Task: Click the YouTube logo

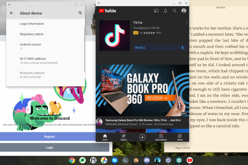Action: (x=108, y=11)
